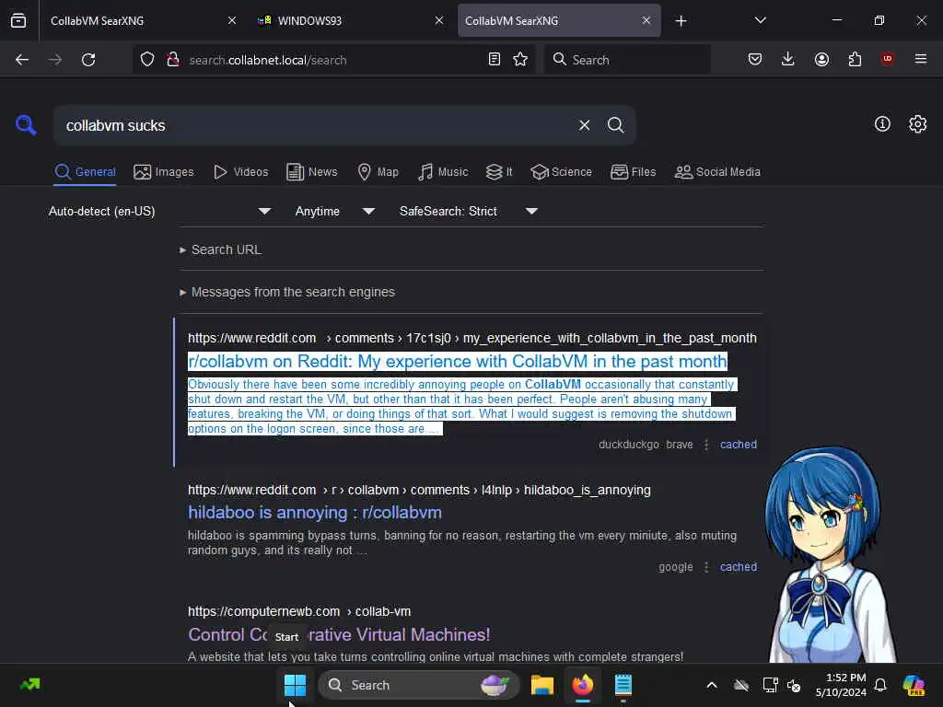This screenshot has height=707, width=943.
Task: Open the language Auto-detect dropdown
Action: pyautogui.click(x=159, y=211)
